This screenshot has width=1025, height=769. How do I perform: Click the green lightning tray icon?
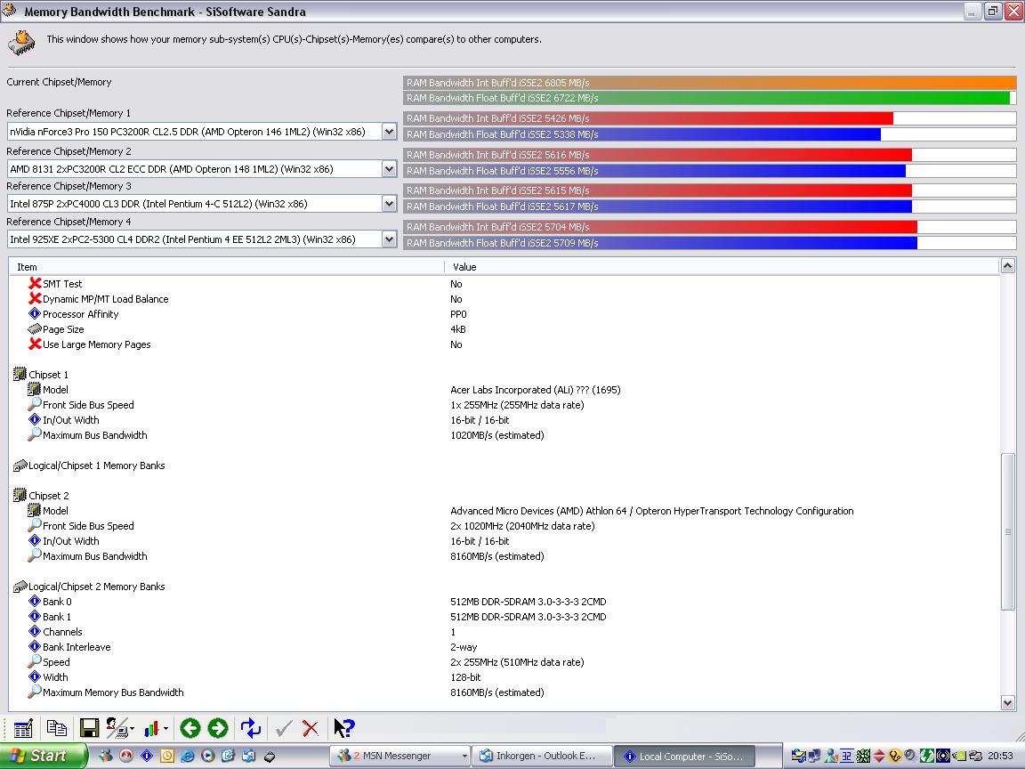pyautogui.click(x=927, y=757)
